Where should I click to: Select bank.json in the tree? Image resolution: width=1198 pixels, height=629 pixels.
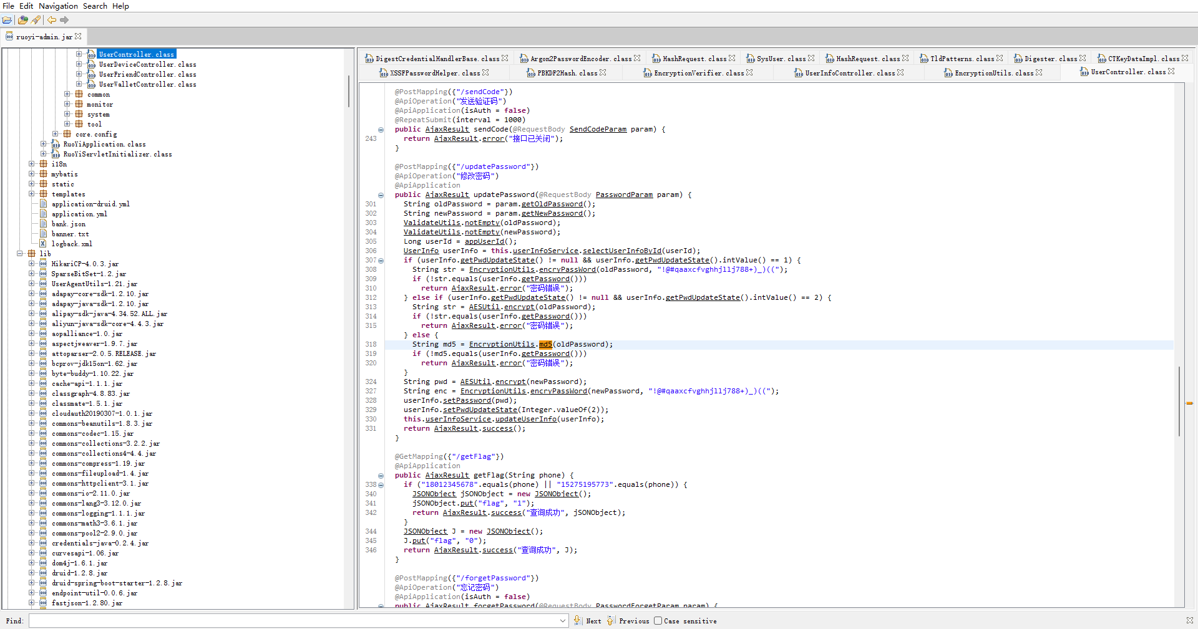(x=69, y=224)
